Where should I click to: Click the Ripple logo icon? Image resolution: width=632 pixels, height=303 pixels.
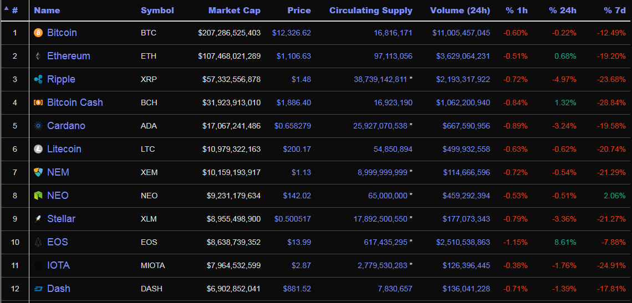[x=38, y=79]
